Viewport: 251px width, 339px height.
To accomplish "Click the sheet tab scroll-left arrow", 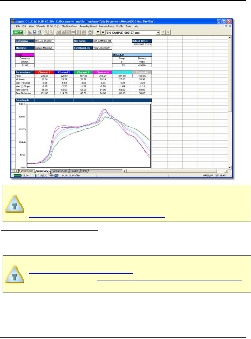I will click(x=13, y=171).
